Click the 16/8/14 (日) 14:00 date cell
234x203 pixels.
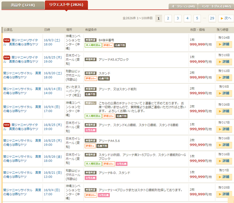tap(53, 91)
